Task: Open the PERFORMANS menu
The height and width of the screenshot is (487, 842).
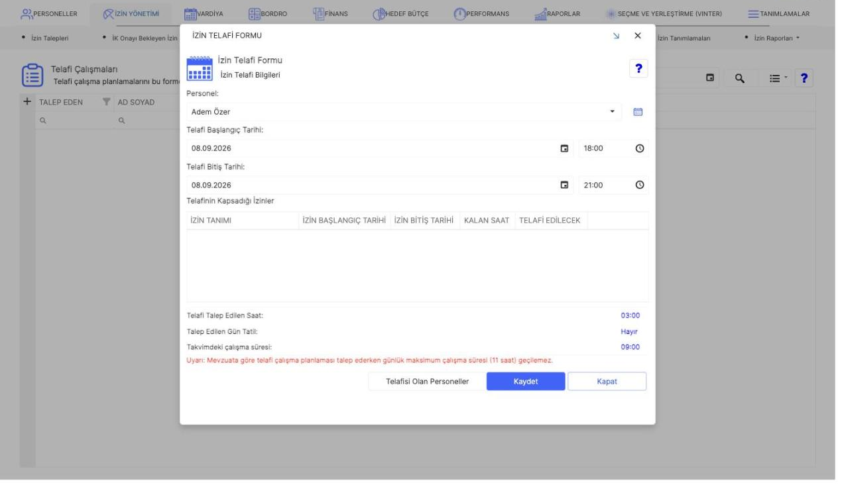Action: (481, 13)
